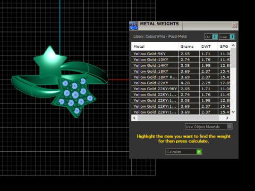Image resolution: width=255 pixels, height=191 pixels.
Task: Select the Yellow Gold:22KY row
Action: coord(181,83)
